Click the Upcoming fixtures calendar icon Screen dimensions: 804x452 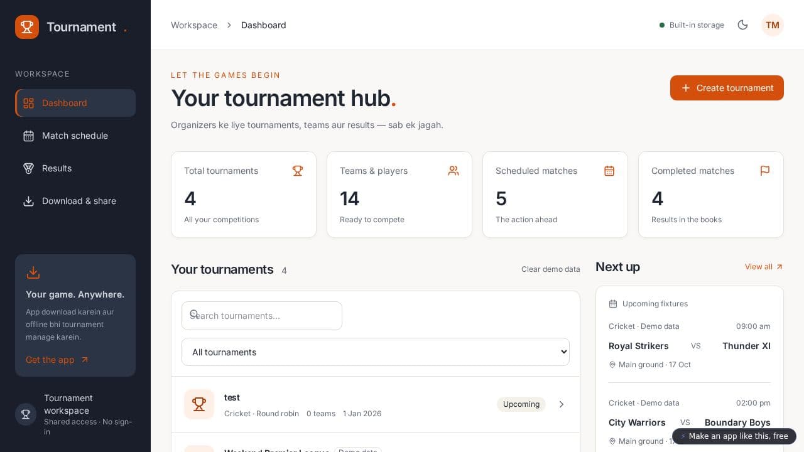[x=613, y=304]
